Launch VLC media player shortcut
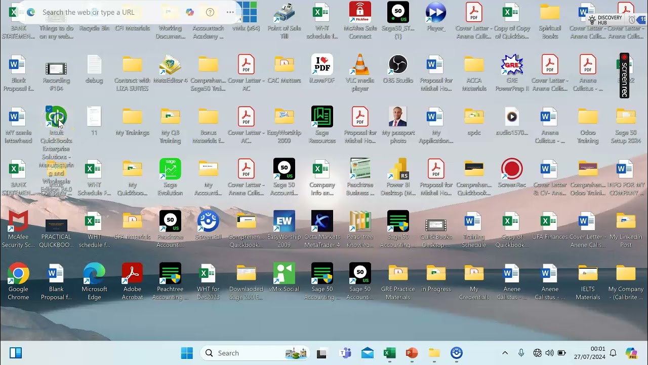This screenshot has height=365, width=648. 360,73
